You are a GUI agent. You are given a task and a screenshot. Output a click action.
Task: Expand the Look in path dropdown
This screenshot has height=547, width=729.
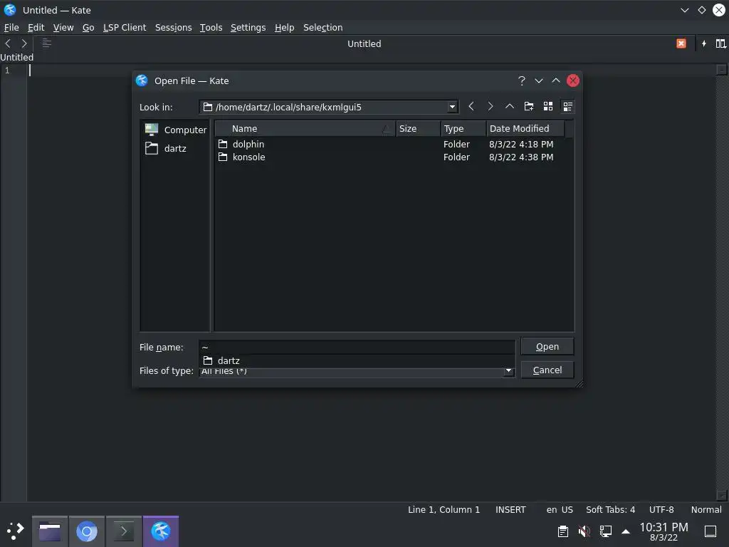pyautogui.click(x=452, y=107)
